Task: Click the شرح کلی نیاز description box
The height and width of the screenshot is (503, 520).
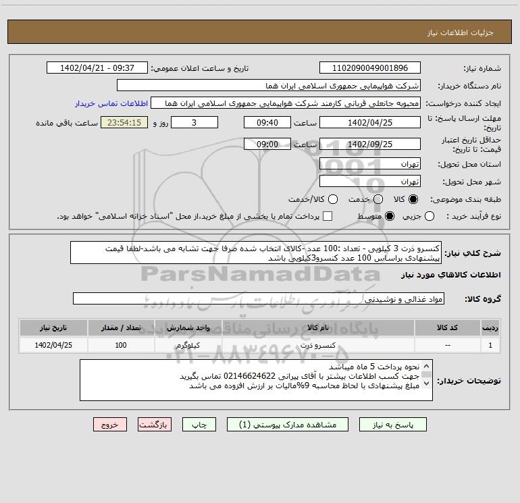Action: tap(256, 253)
